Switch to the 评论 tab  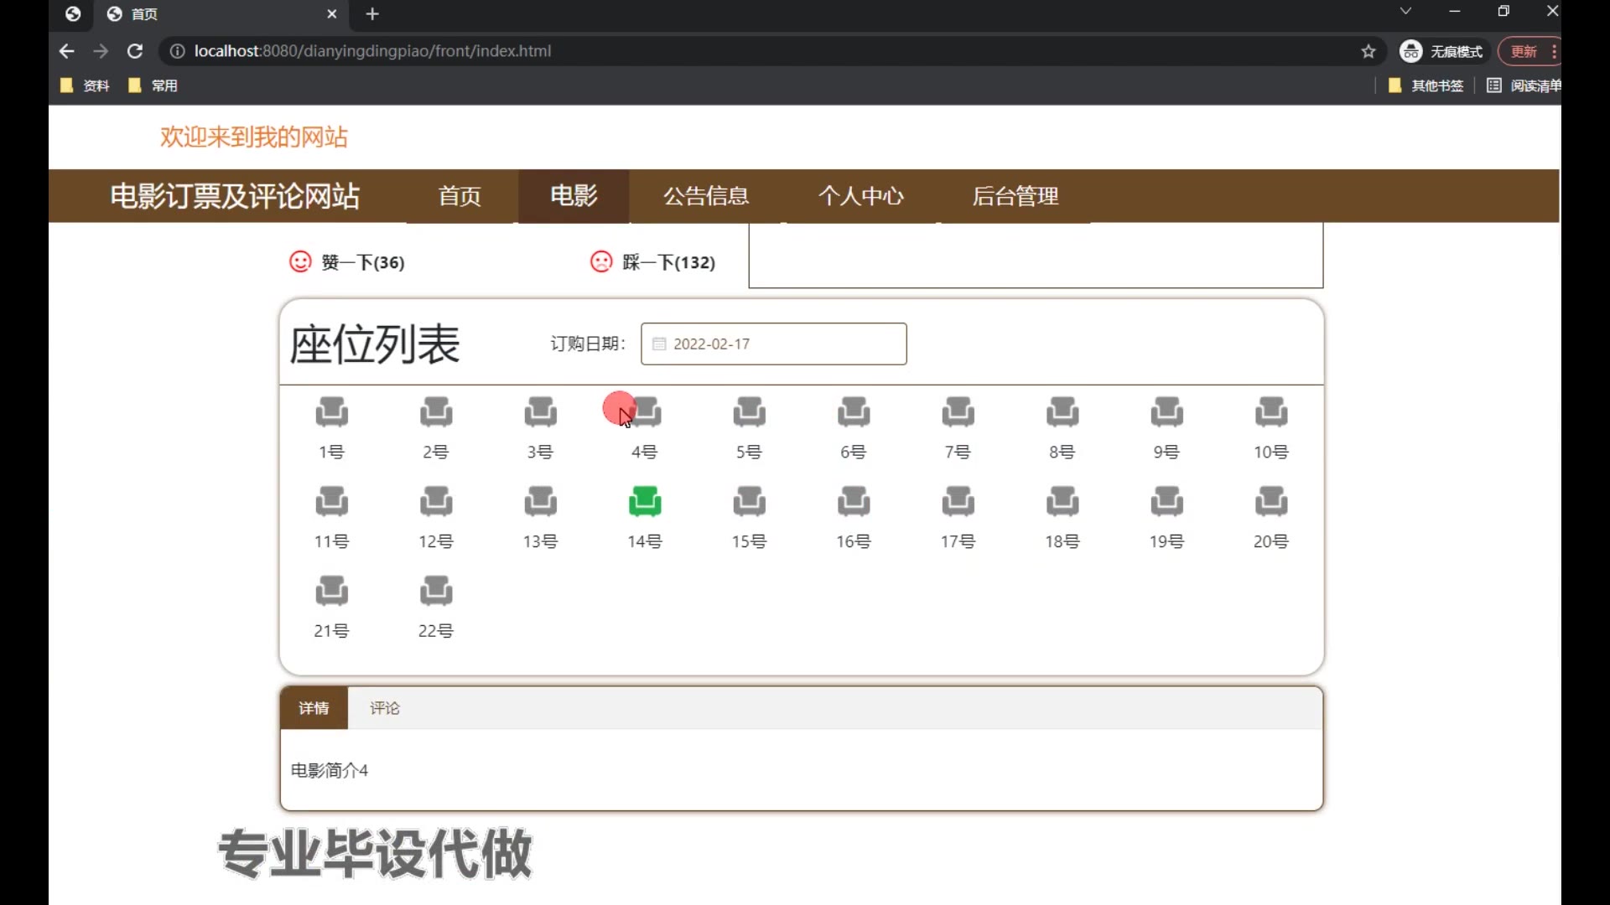coord(385,708)
